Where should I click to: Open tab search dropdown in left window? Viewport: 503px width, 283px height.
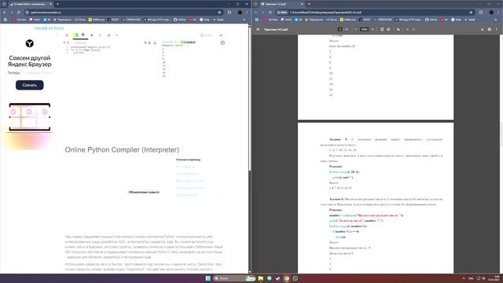(x=4, y=4)
